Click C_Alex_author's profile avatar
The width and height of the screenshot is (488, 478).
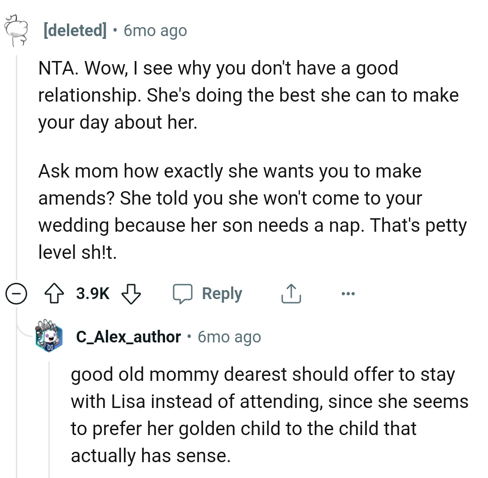click(x=49, y=337)
